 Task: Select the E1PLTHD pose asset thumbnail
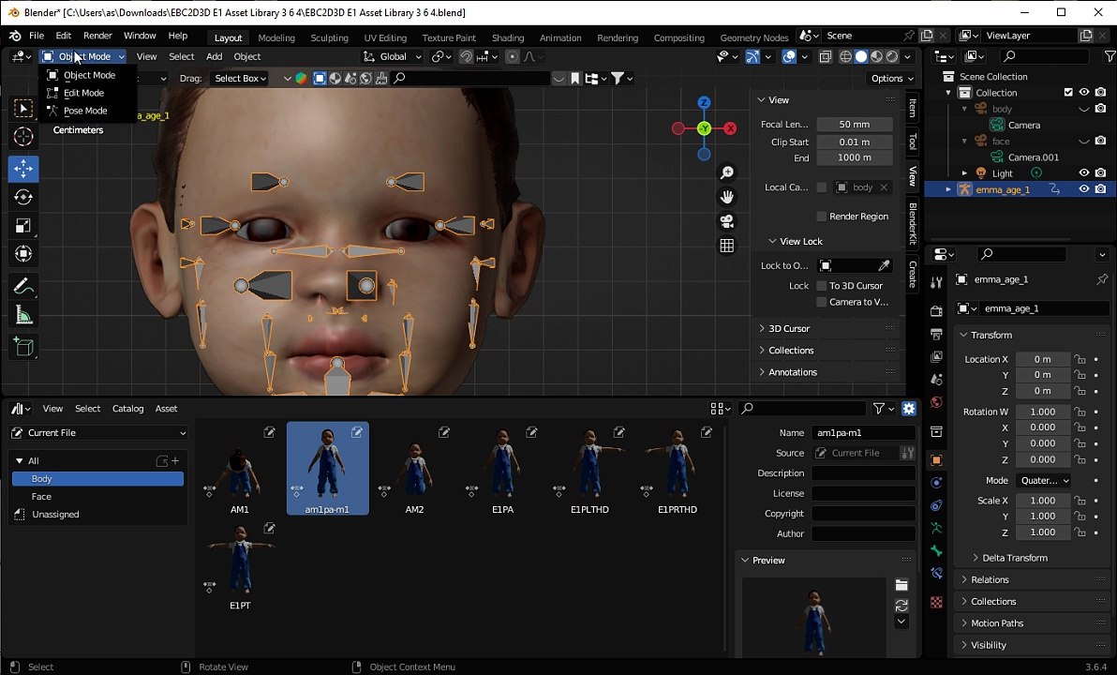[x=589, y=469]
